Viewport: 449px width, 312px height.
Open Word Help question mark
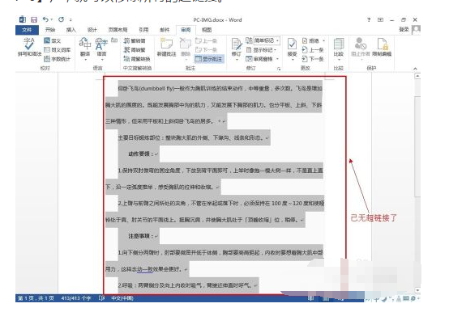[369, 19]
